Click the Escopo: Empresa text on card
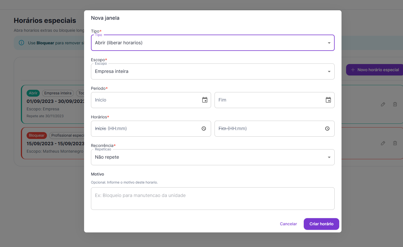 click(43, 109)
